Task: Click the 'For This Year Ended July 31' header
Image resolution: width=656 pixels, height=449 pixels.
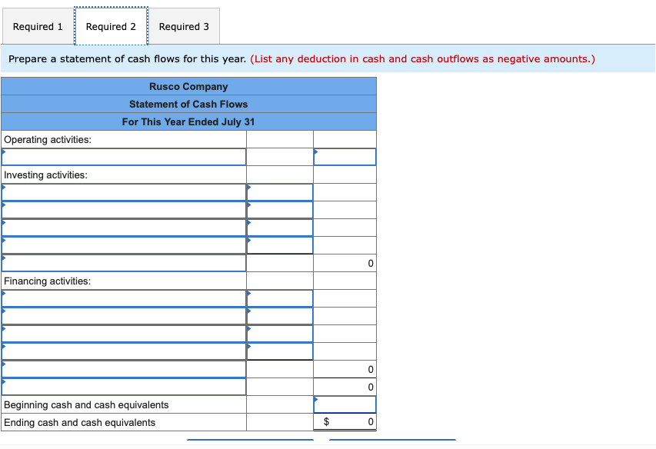Action: click(188, 121)
